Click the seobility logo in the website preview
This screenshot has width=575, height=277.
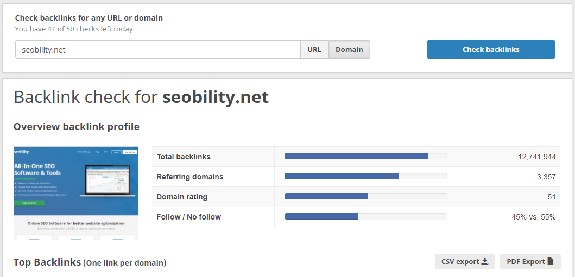point(21,152)
